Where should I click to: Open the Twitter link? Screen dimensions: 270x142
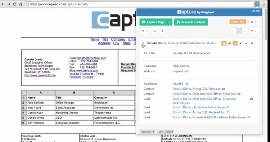click(100, 74)
